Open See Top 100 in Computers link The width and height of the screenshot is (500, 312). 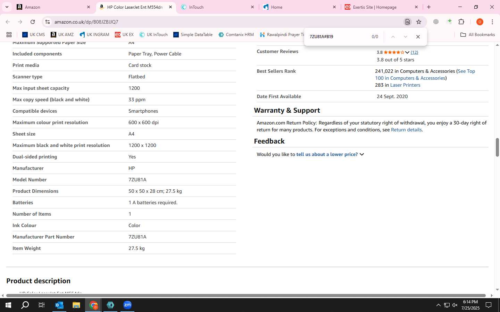point(425,75)
